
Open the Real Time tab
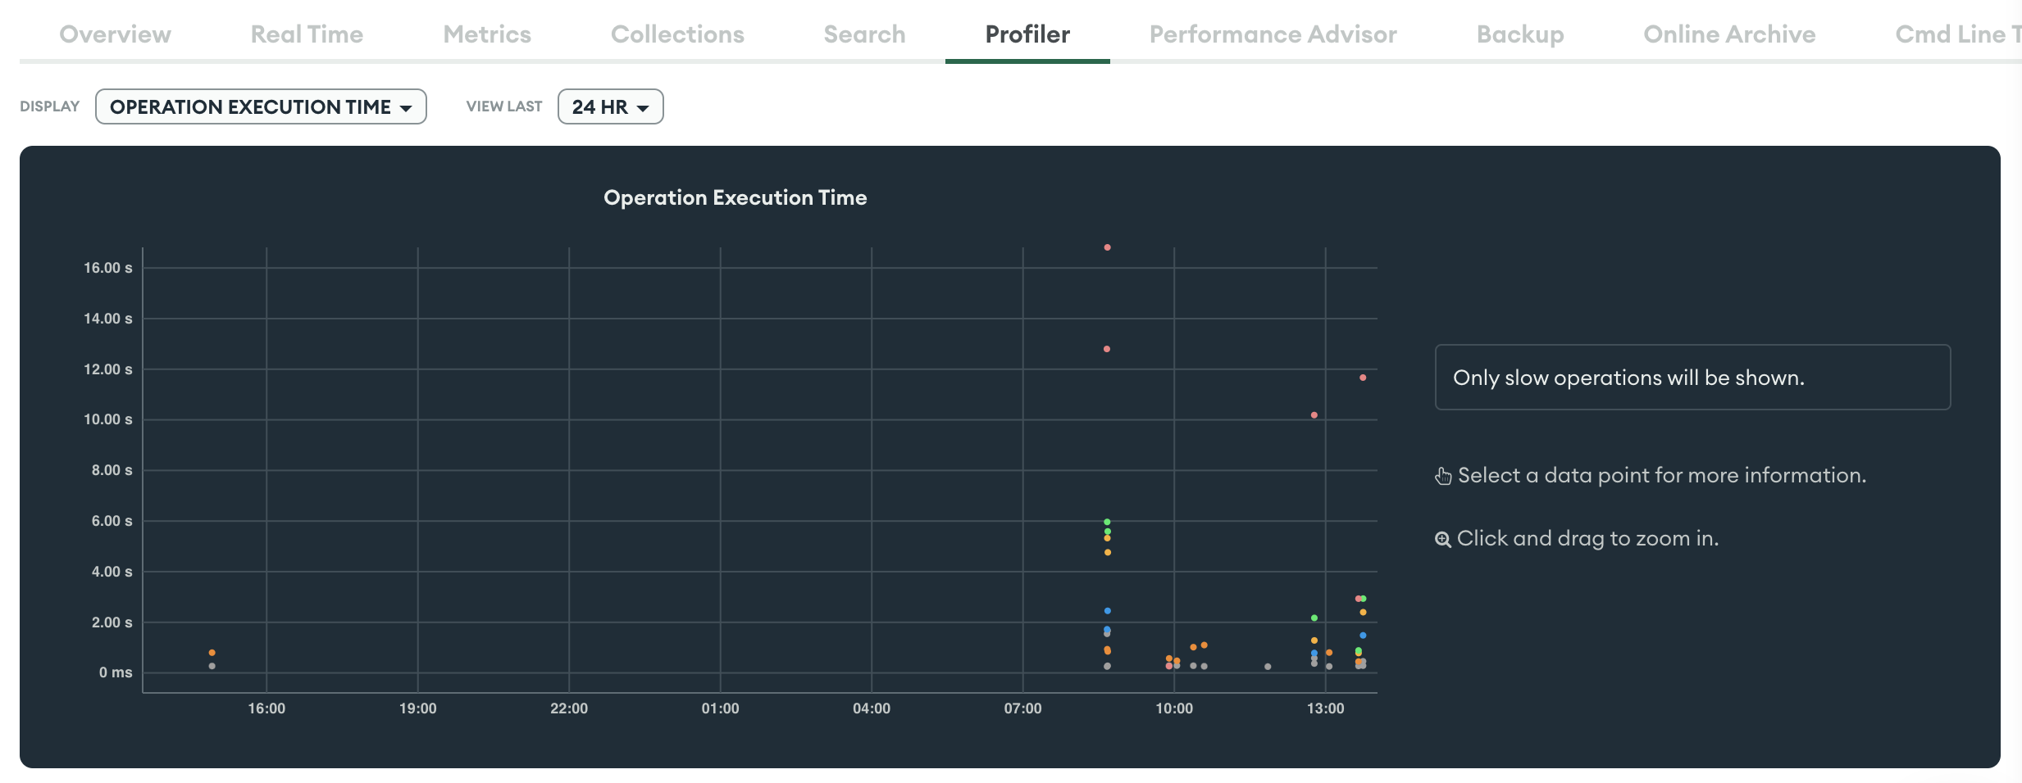pos(307,34)
